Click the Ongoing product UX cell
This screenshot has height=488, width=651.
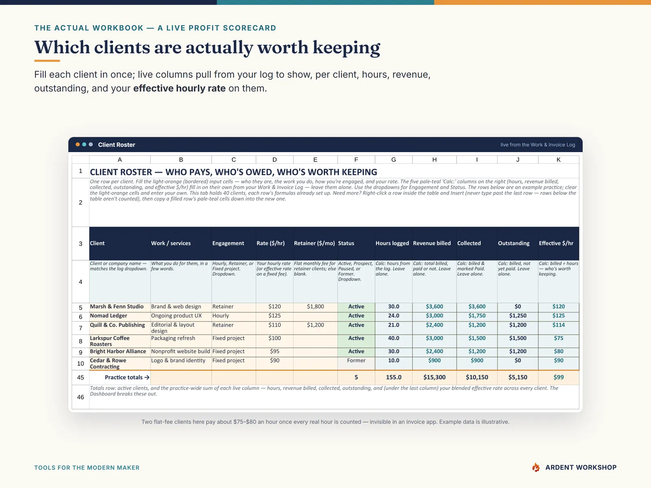tap(181, 316)
